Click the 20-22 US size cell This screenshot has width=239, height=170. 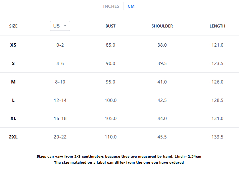pos(60,137)
